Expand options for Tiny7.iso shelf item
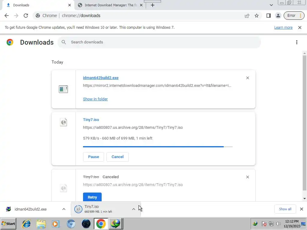This screenshot has height=230, width=307. [x=133, y=209]
